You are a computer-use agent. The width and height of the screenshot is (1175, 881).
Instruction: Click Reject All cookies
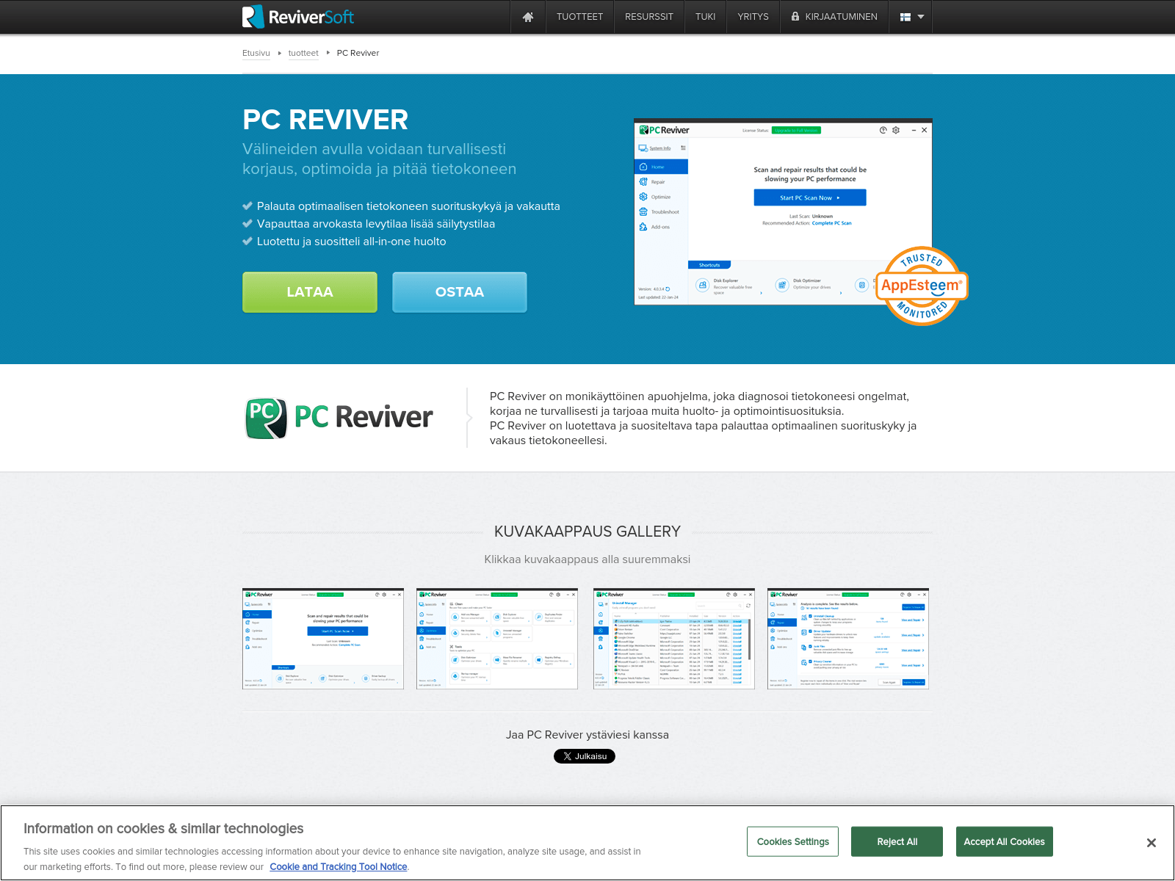pos(897,841)
